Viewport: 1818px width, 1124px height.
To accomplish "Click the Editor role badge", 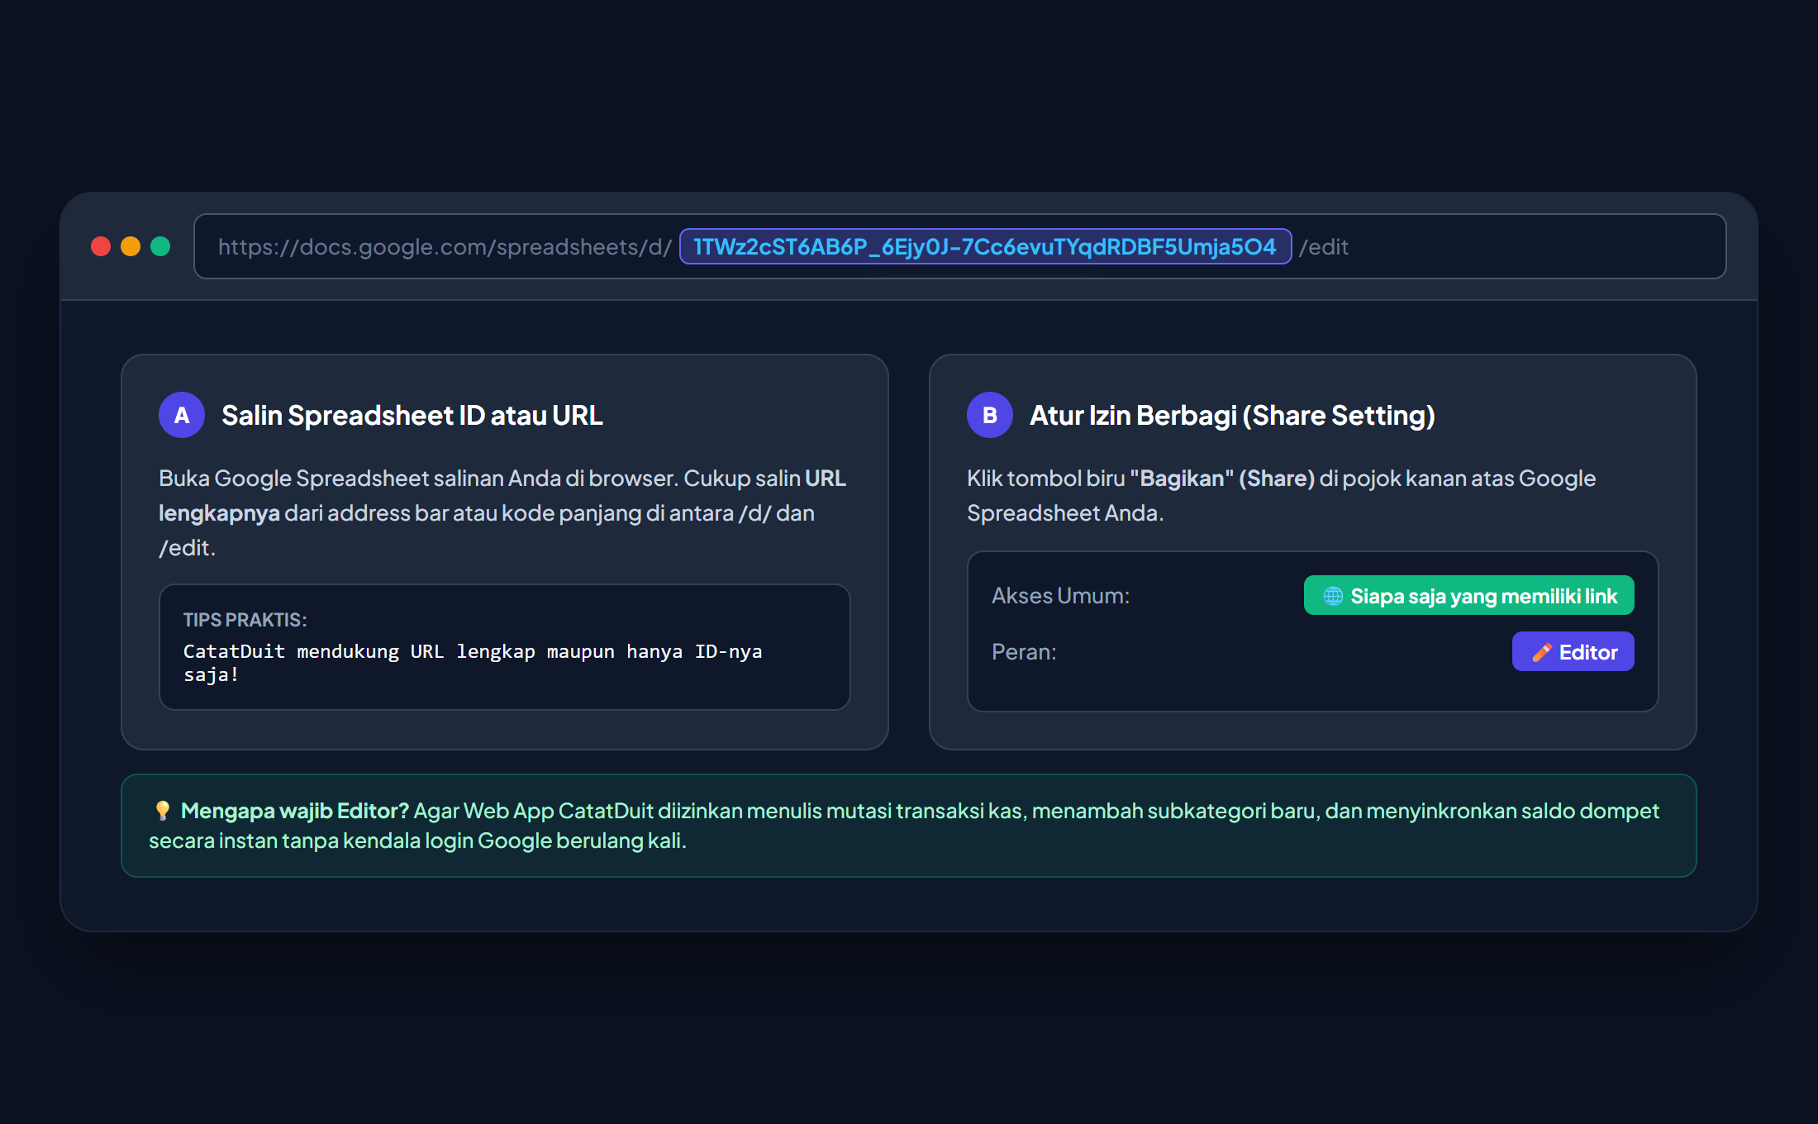I will coord(1573,651).
